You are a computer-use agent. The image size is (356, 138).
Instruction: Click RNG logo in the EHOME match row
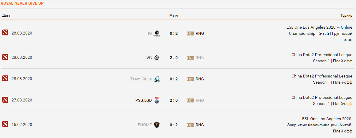[x=191, y=125]
